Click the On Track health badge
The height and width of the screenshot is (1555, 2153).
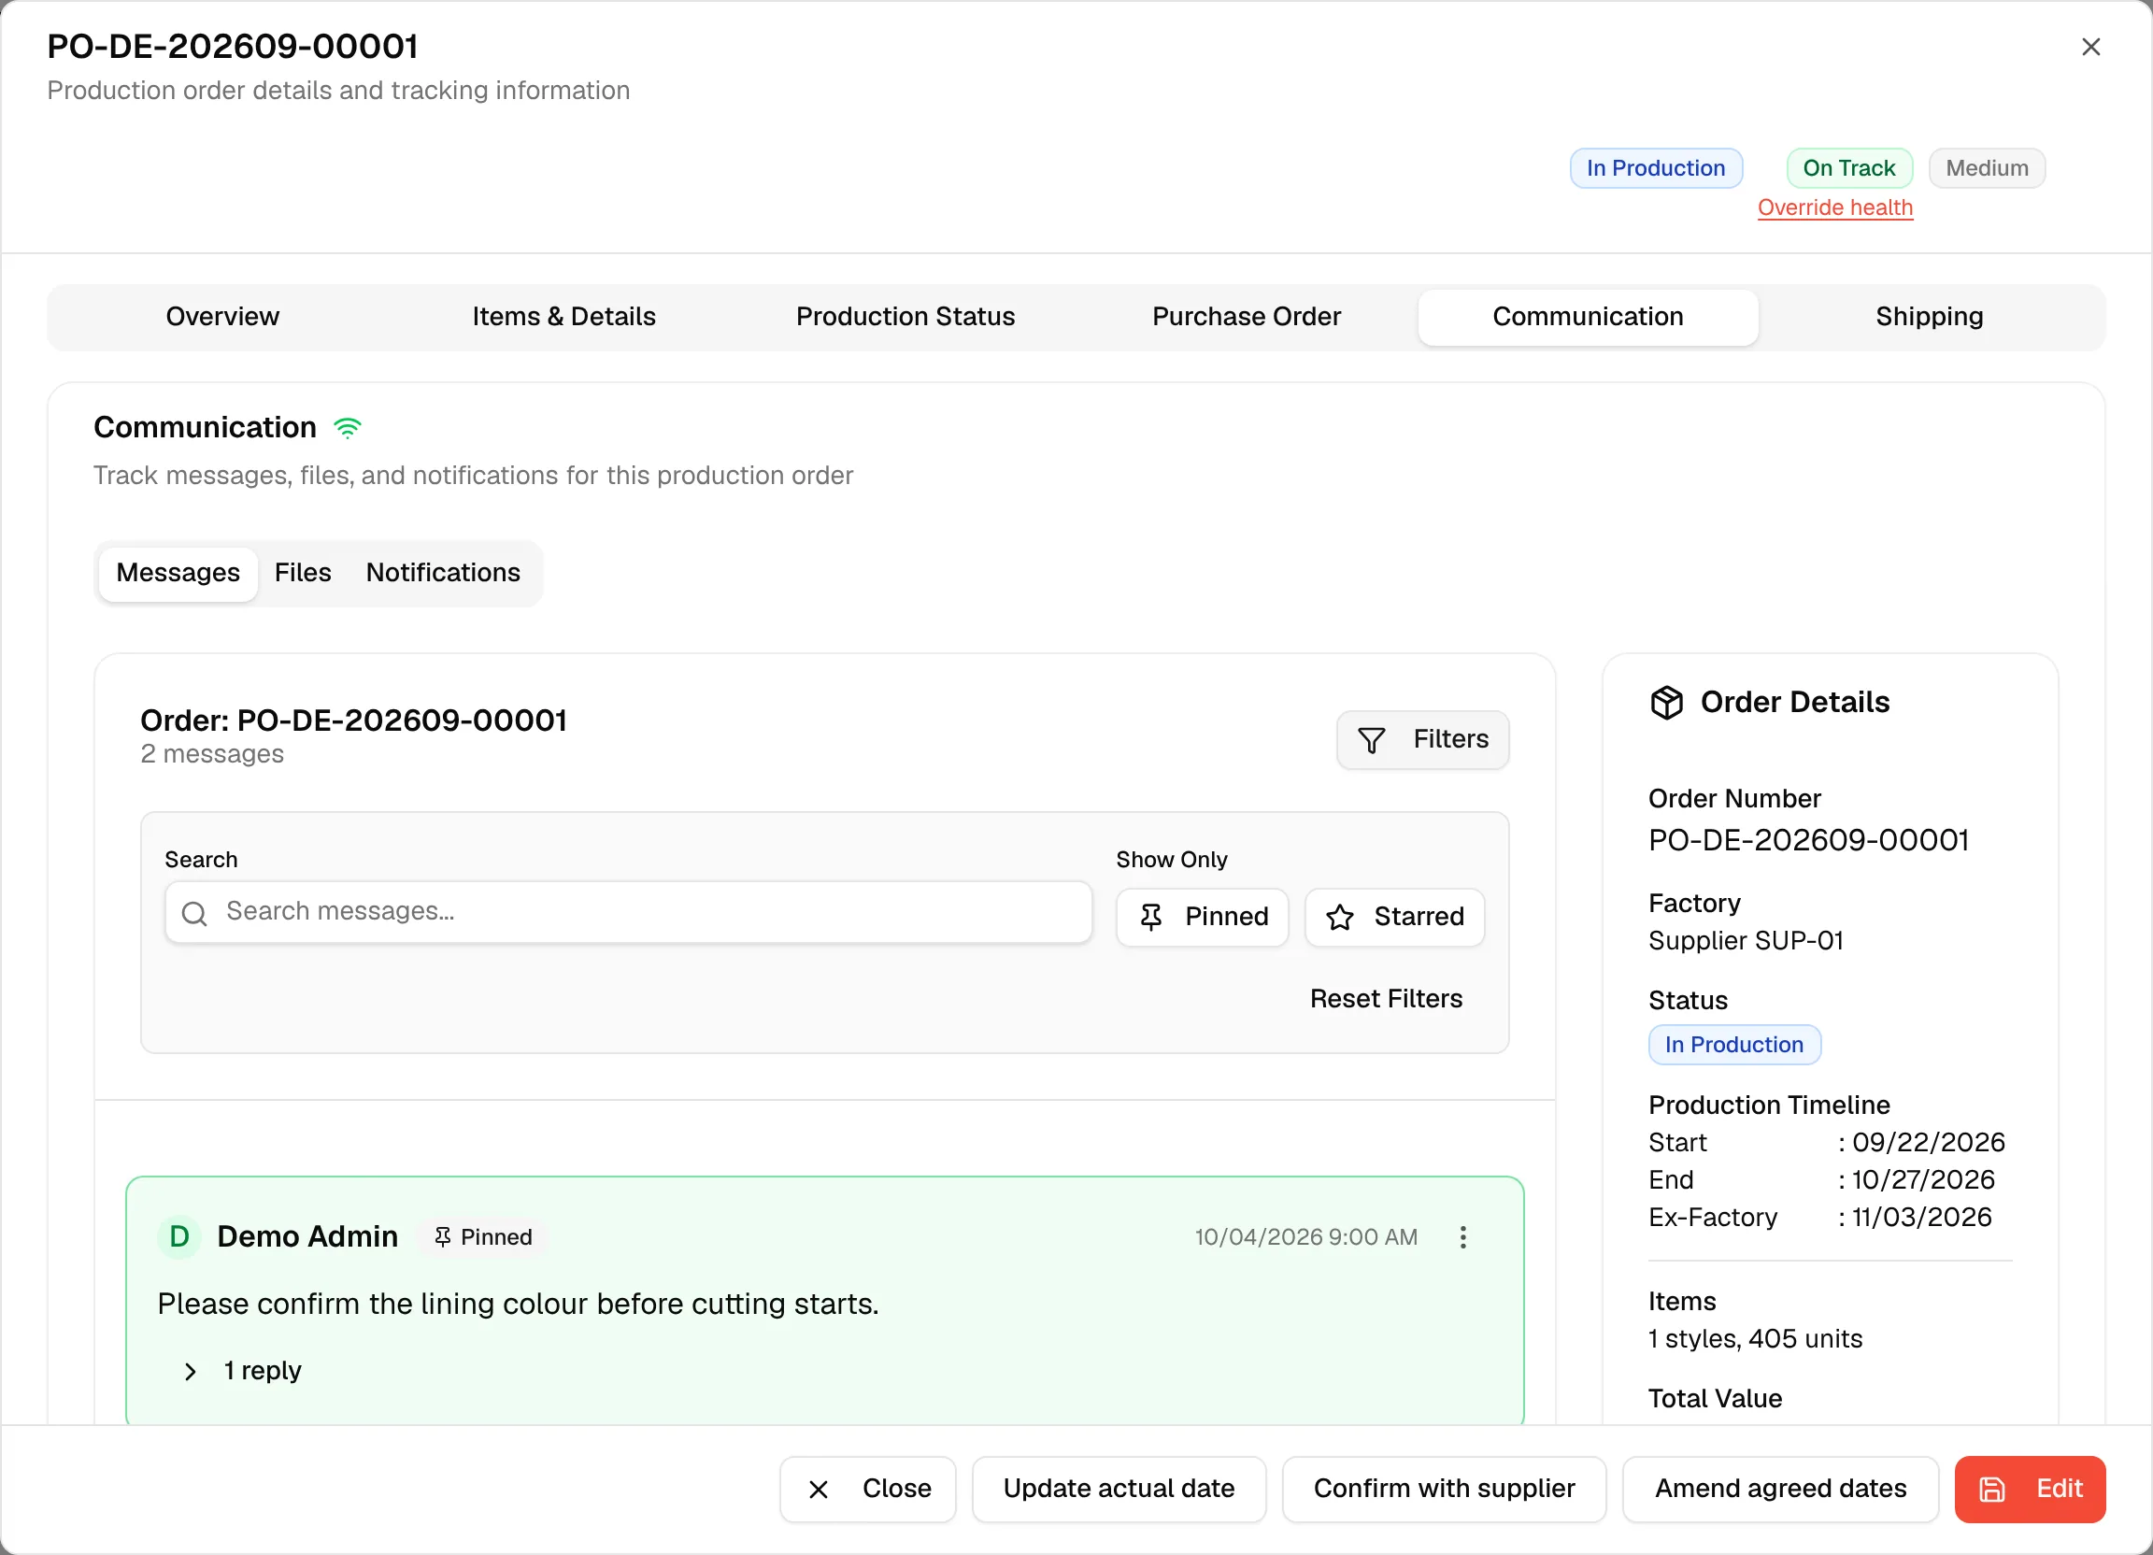1849,168
